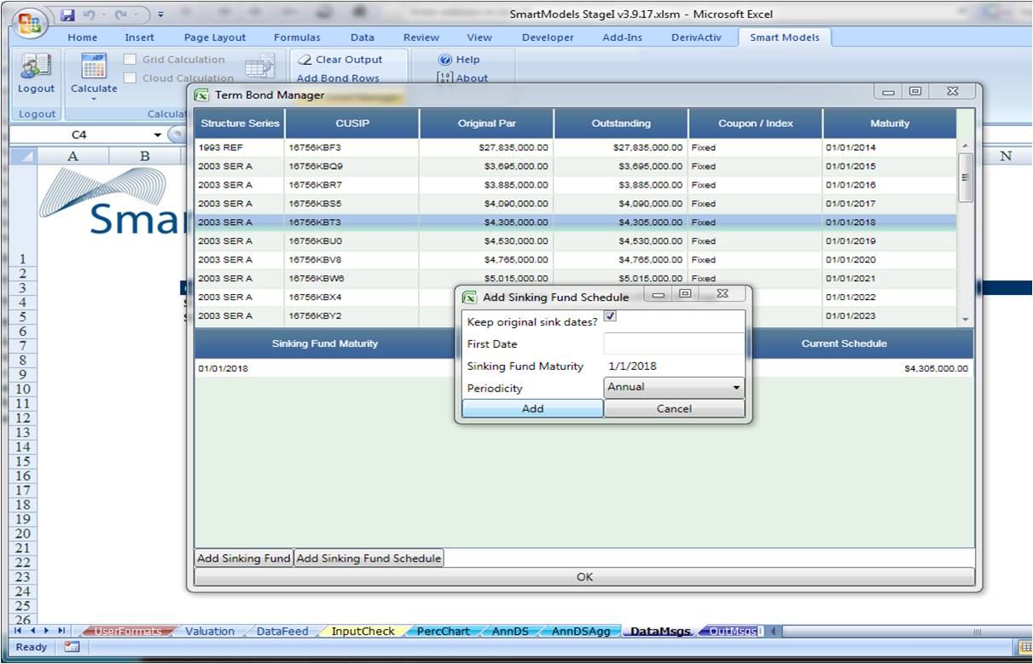The width and height of the screenshot is (1033, 664).
Task: Save workbook from Quick Access Toolbar
Action: point(68,15)
